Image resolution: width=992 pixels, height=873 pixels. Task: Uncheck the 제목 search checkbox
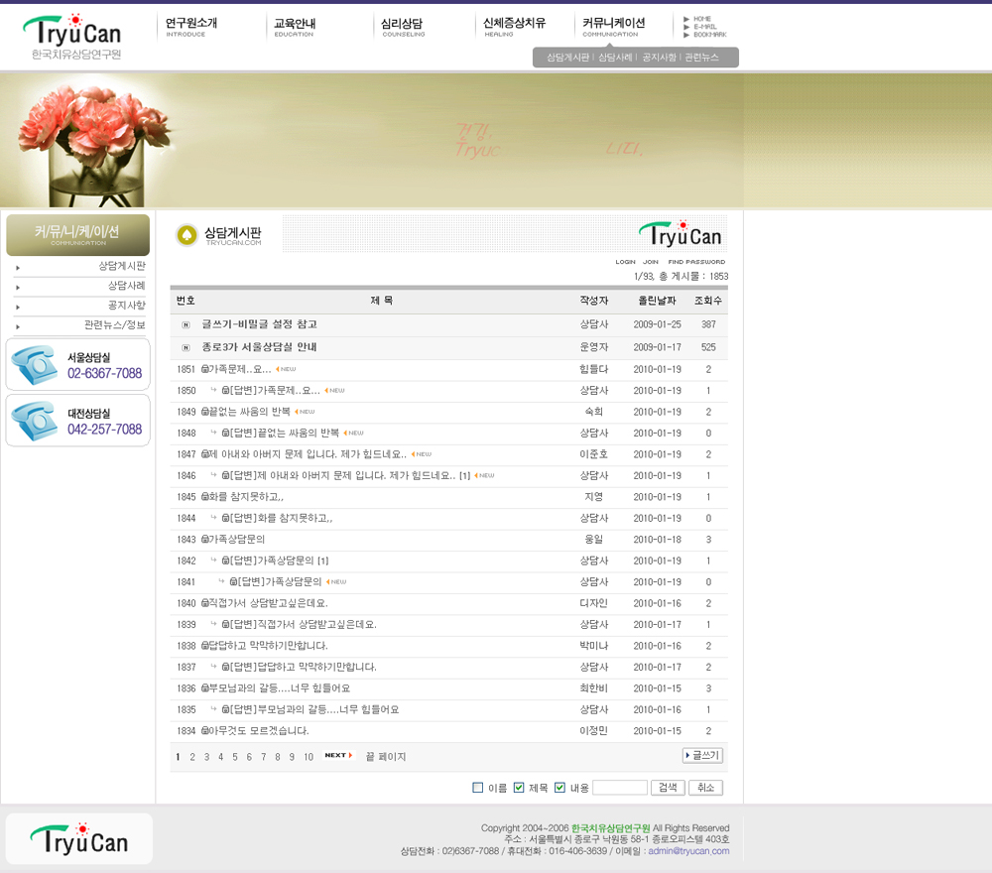(519, 788)
